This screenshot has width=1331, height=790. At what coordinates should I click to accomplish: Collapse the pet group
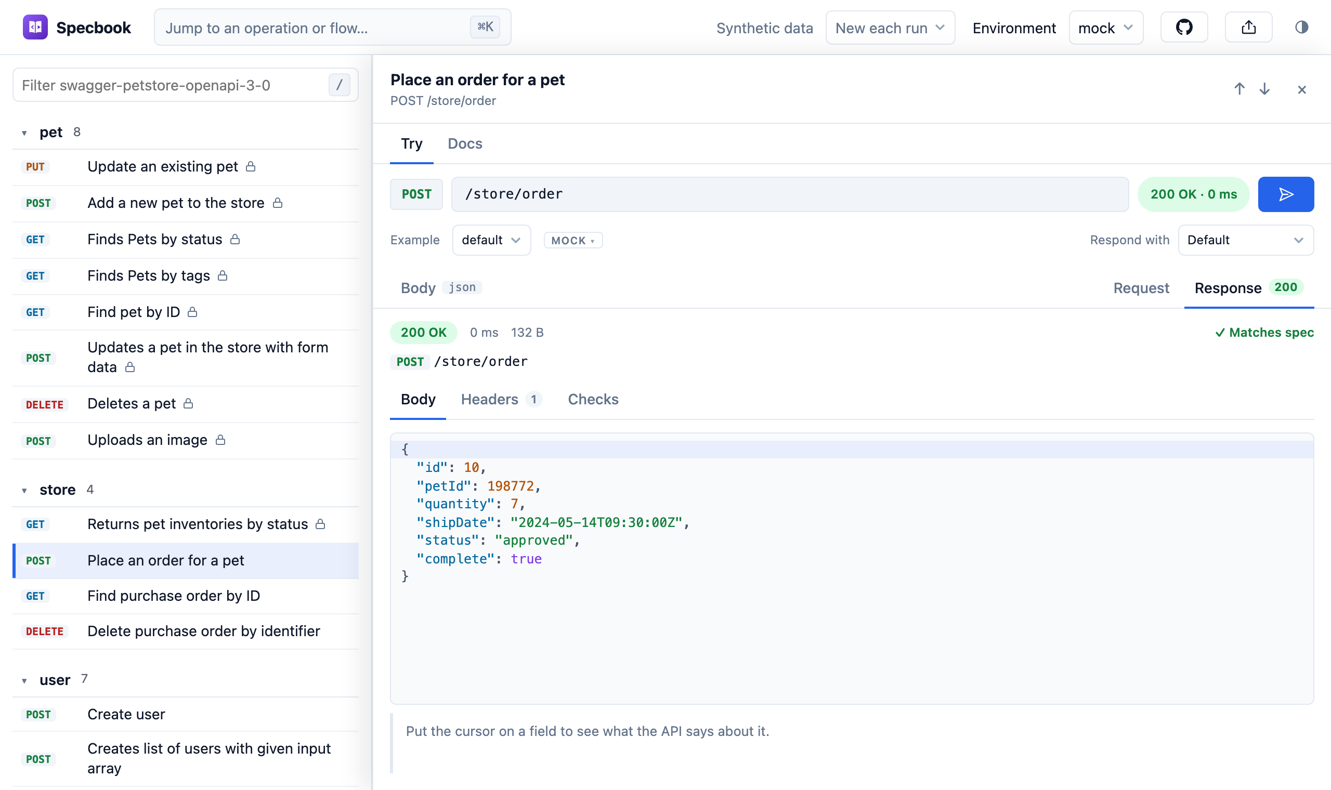24,133
